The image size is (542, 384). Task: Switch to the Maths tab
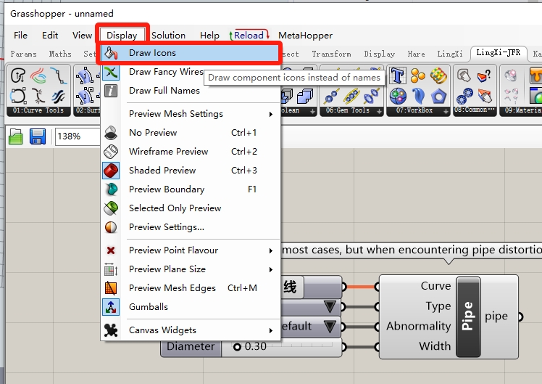click(x=60, y=54)
